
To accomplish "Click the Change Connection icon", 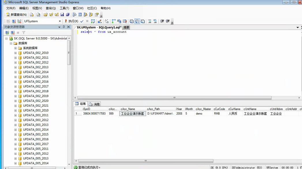I will (19, 21).
